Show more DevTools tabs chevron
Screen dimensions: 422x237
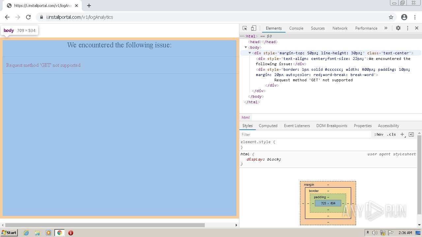point(386,28)
